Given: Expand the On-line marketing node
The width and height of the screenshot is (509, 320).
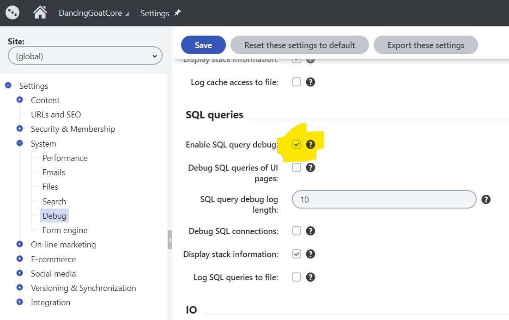Looking at the screenshot, I should click(x=19, y=244).
